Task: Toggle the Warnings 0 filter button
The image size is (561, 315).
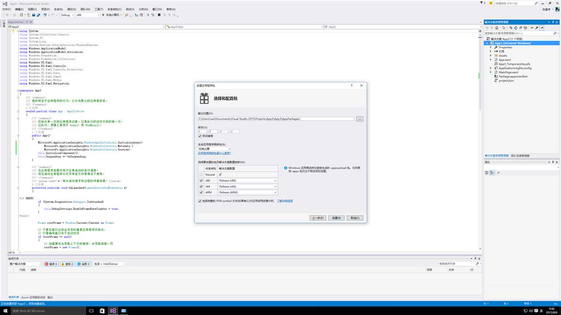Action: pyautogui.click(x=67, y=264)
